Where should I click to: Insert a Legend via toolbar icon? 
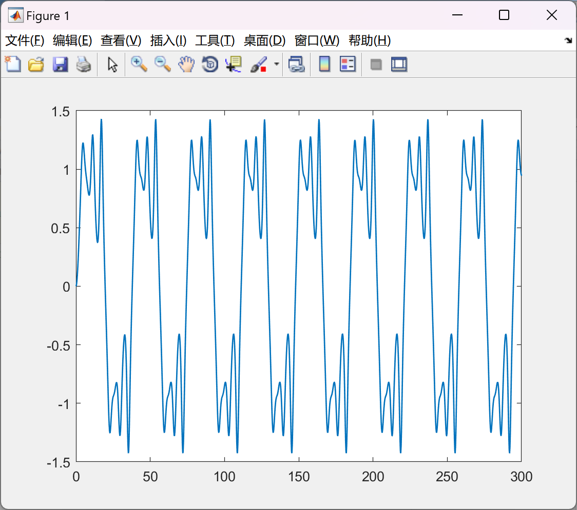click(348, 64)
